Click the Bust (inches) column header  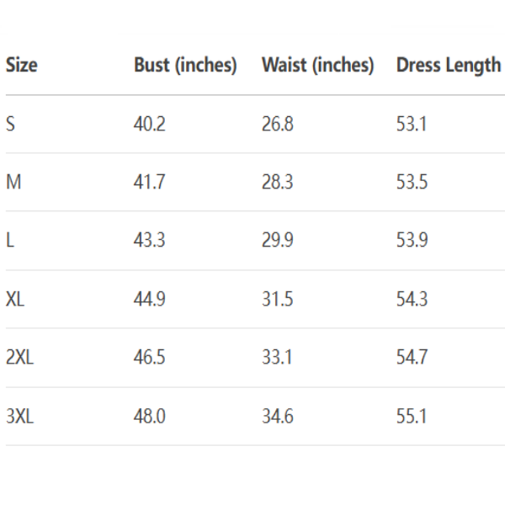point(185,66)
